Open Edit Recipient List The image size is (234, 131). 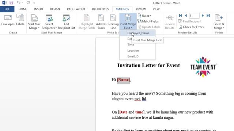click(x=67, y=22)
